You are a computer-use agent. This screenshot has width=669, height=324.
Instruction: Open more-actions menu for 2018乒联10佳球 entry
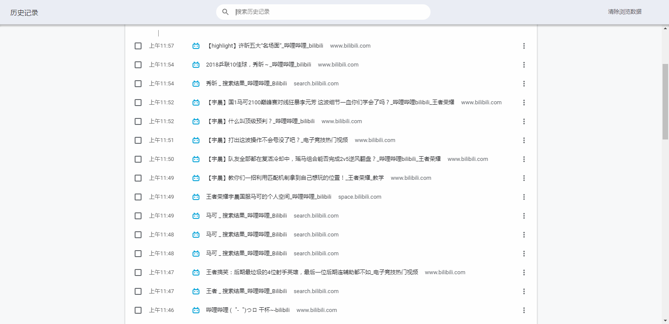(524, 65)
